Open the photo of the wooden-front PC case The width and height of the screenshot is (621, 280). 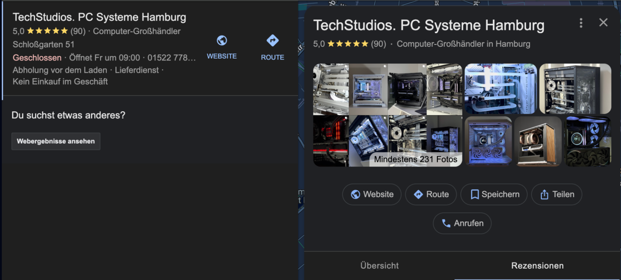[538, 141]
